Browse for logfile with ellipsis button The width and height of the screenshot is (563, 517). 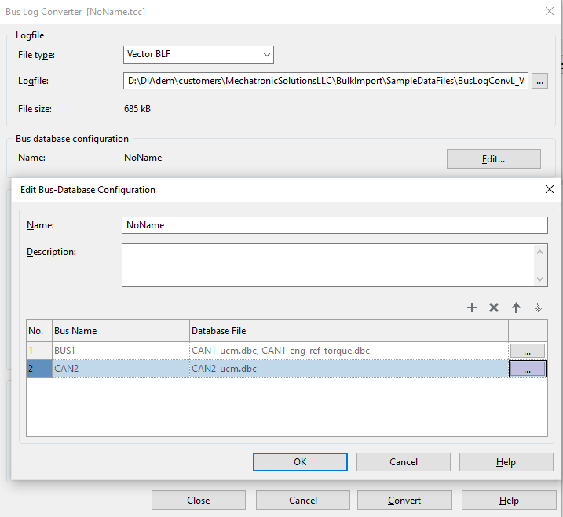(x=539, y=81)
